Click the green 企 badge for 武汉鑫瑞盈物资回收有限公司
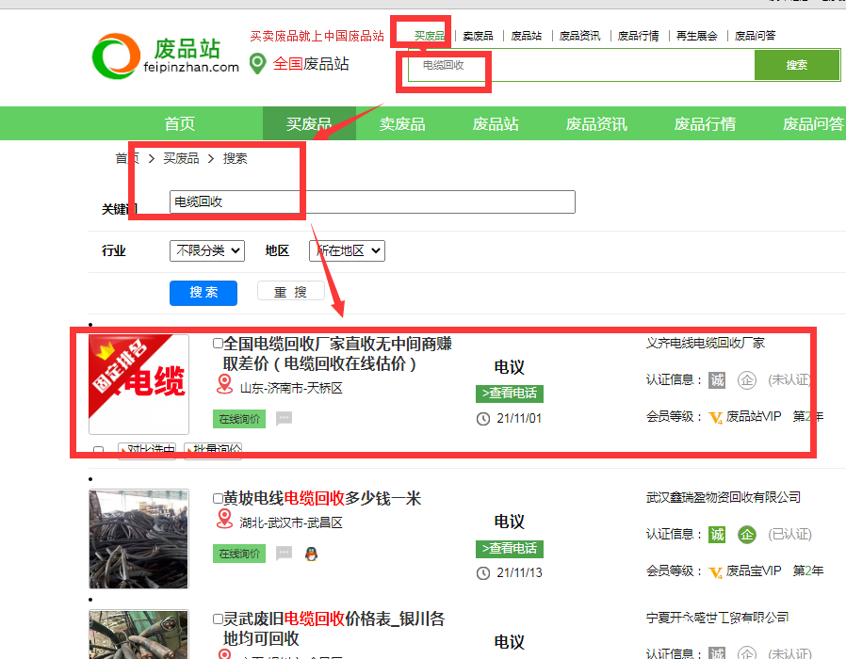The image size is (846, 659). pos(747,535)
